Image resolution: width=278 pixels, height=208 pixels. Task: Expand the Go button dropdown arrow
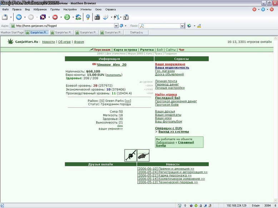click(126, 26)
